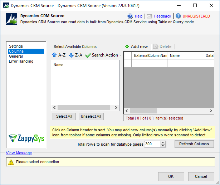The width and height of the screenshot is (220, 185).
Task: Click the Select All button
Action: [x=64, y=116]
